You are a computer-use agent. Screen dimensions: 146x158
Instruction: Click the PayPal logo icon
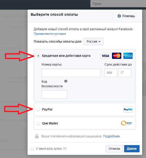pos(128,109)
